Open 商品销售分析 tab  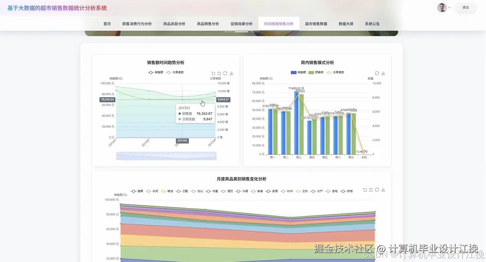[208, 24]
